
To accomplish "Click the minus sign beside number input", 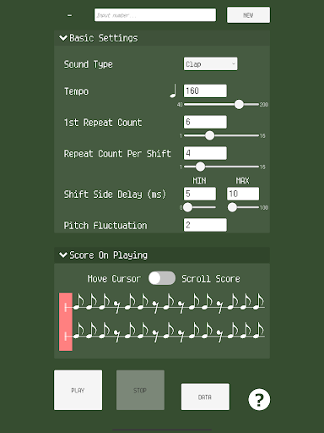I will tap(69, 15).
